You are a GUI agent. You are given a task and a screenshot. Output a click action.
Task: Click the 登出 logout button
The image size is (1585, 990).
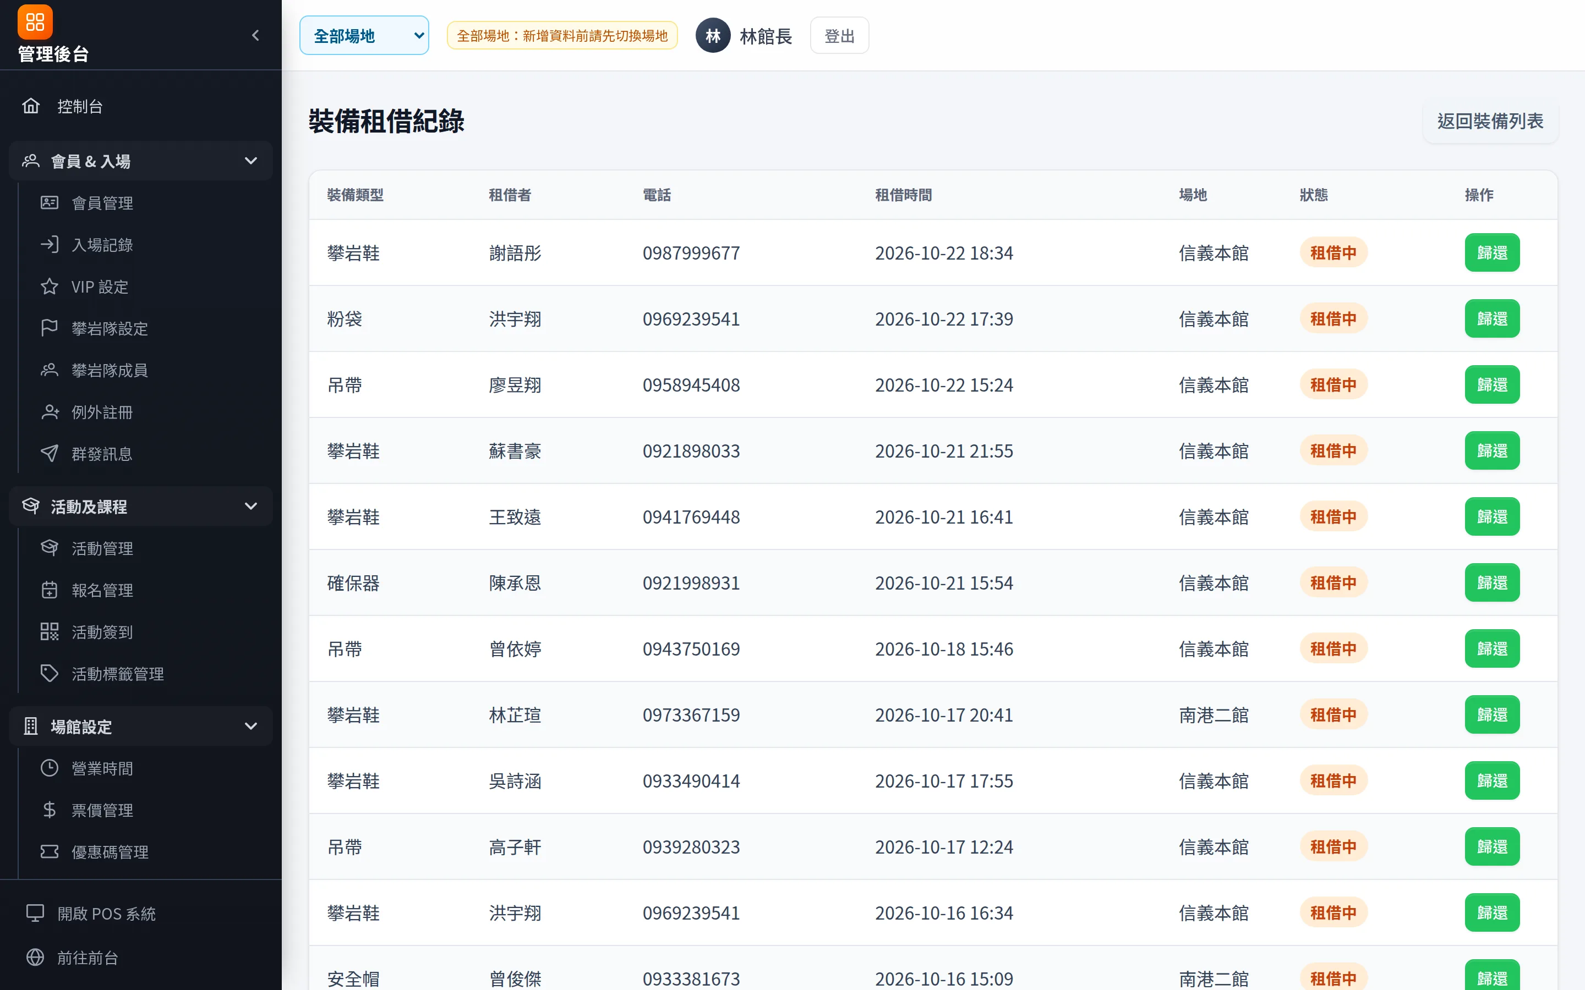click(839, 36)
